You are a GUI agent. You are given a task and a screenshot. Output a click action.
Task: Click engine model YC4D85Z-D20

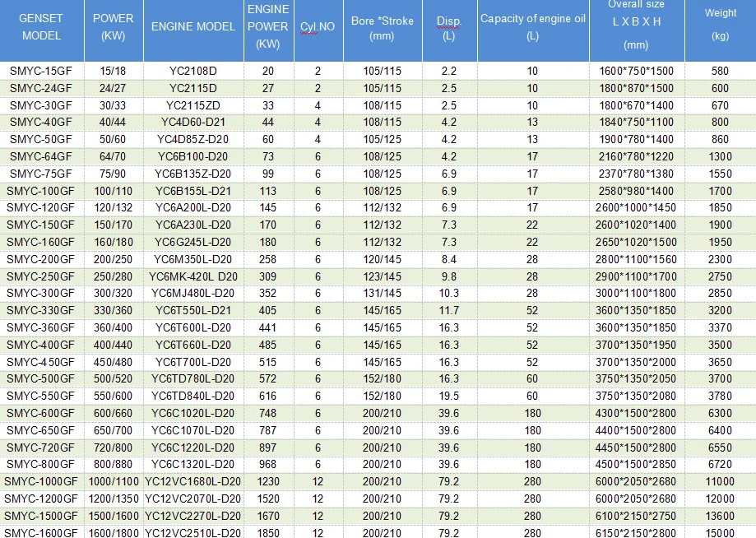click(x=193, y=139)
